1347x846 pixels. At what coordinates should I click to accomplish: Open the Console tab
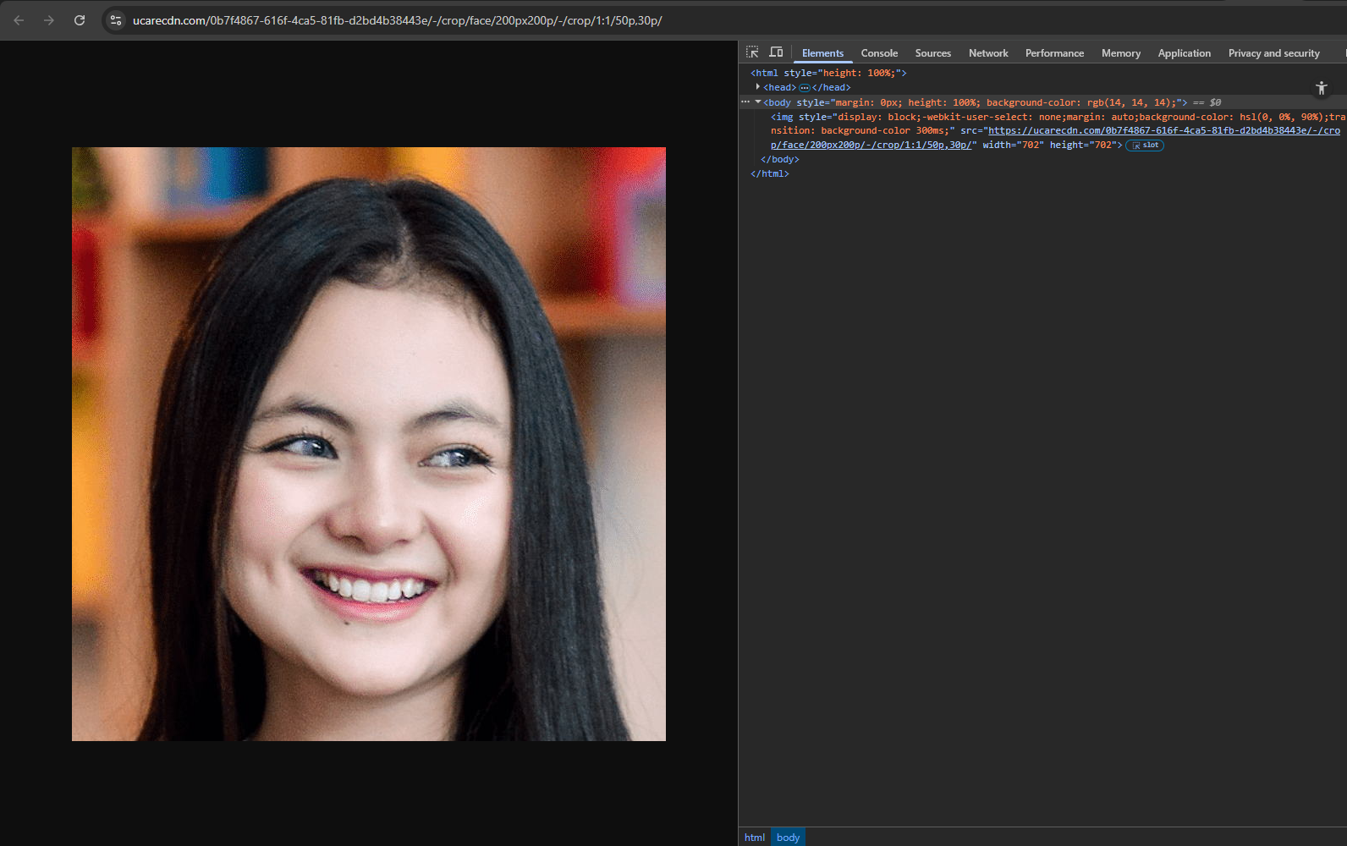click(x=879, y=53)
